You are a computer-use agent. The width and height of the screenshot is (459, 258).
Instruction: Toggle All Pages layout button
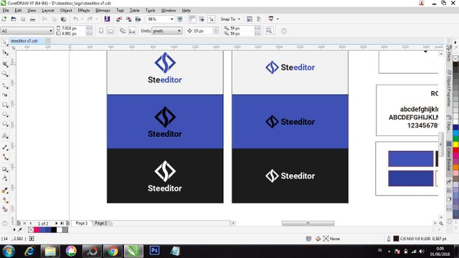point(123,31)
